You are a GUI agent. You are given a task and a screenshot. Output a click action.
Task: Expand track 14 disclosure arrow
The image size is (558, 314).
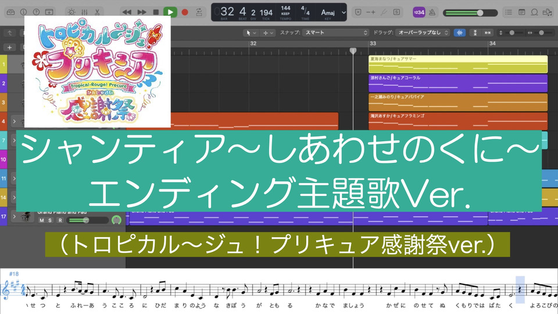click(x=14, y=197)
